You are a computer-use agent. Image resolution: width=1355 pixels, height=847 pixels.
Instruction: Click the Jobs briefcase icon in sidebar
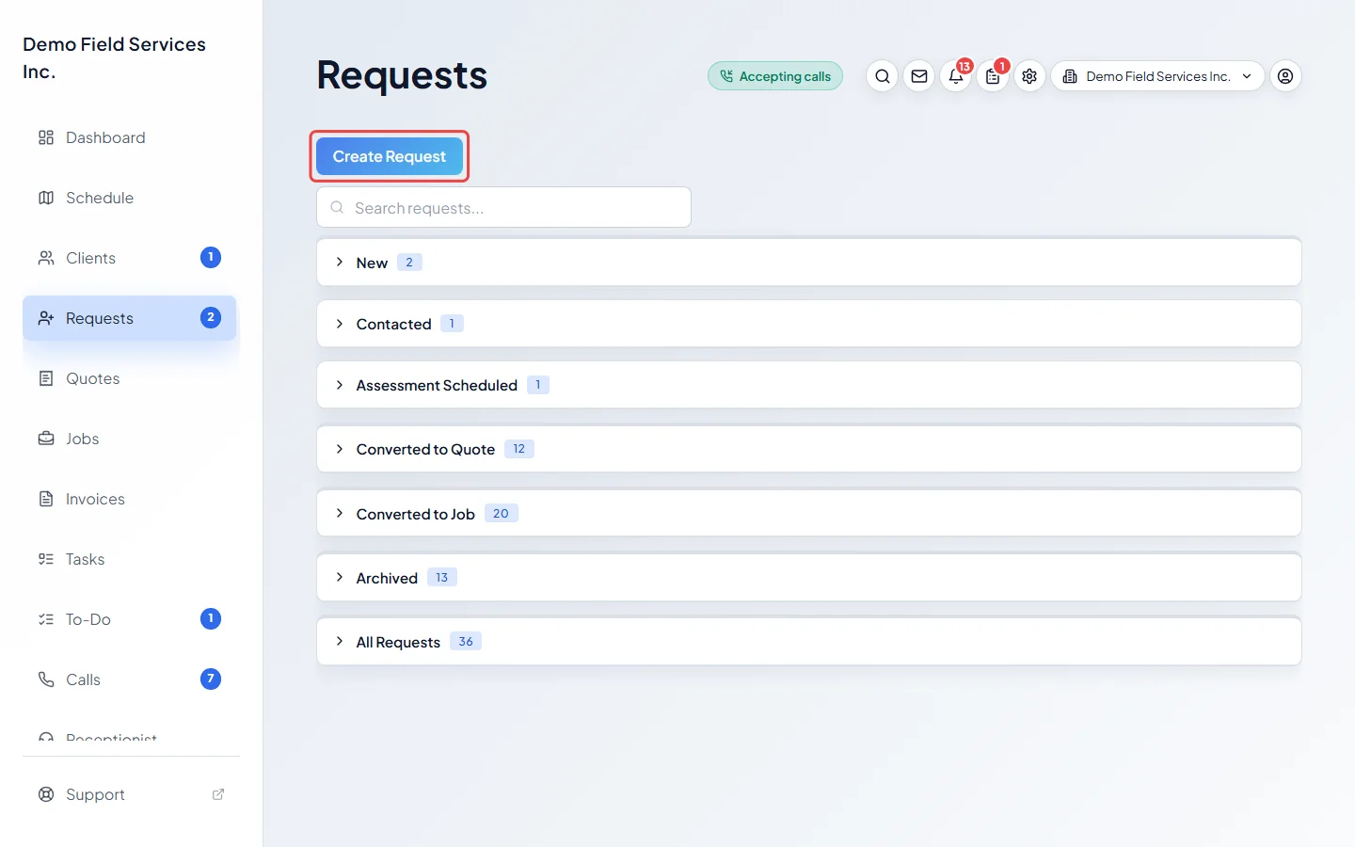tap(46, 439)
